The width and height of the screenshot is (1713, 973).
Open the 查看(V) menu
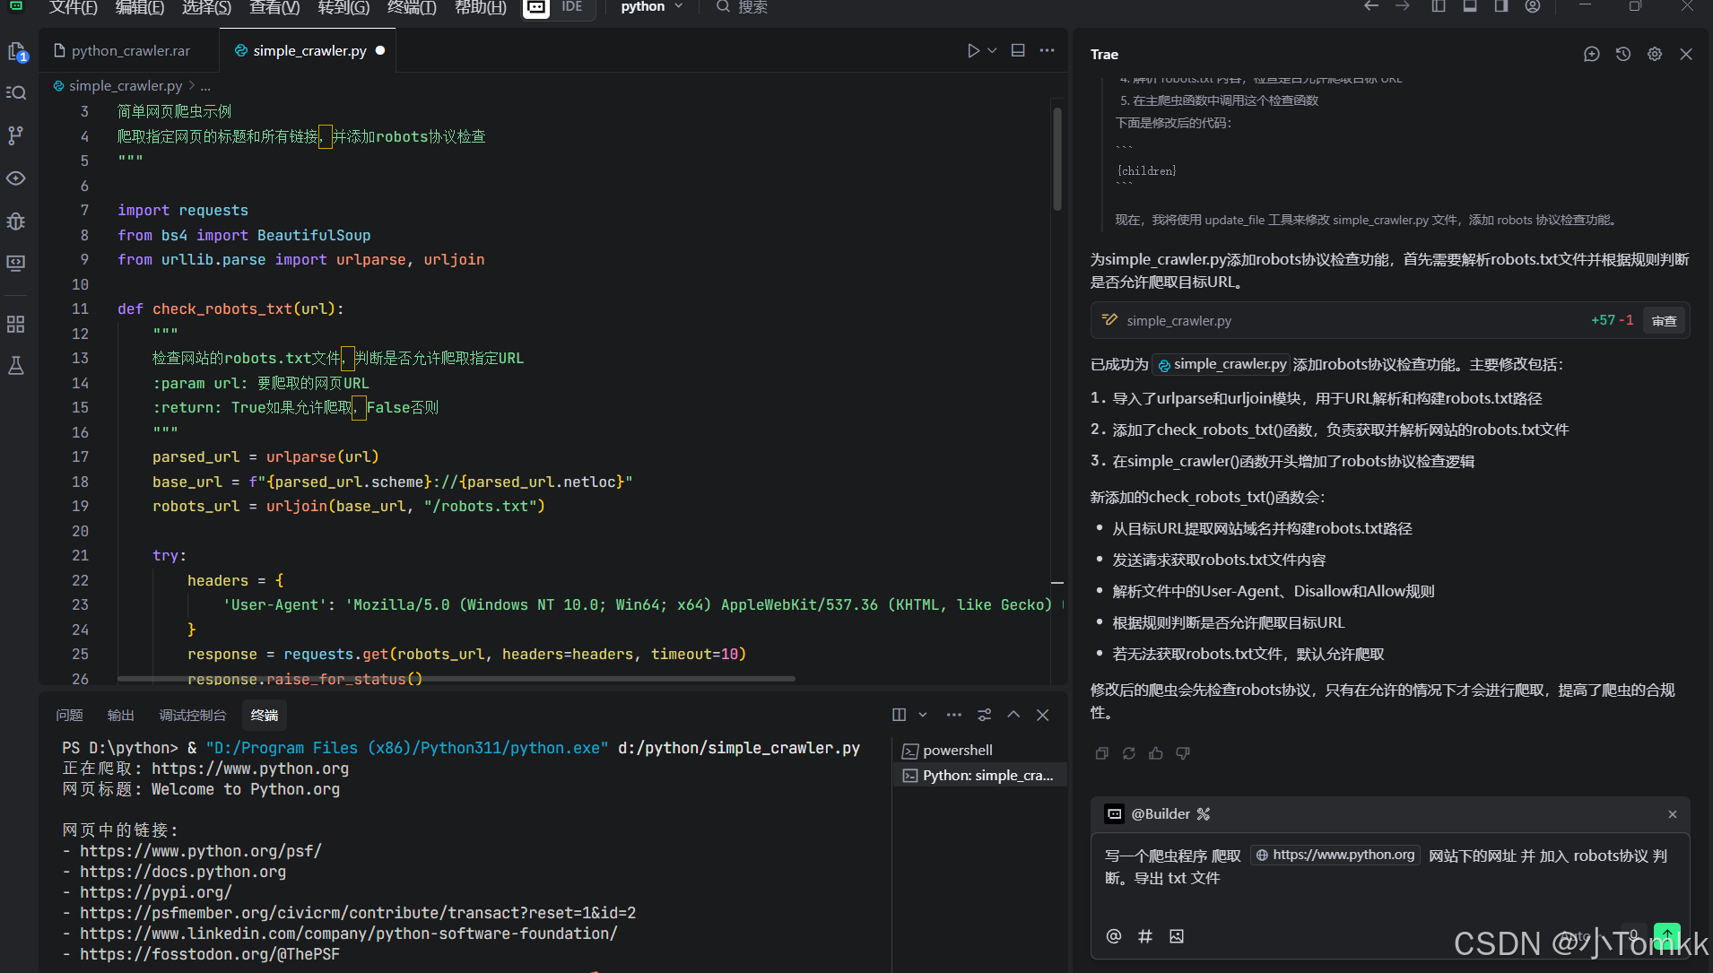click(x=274, y=7)
